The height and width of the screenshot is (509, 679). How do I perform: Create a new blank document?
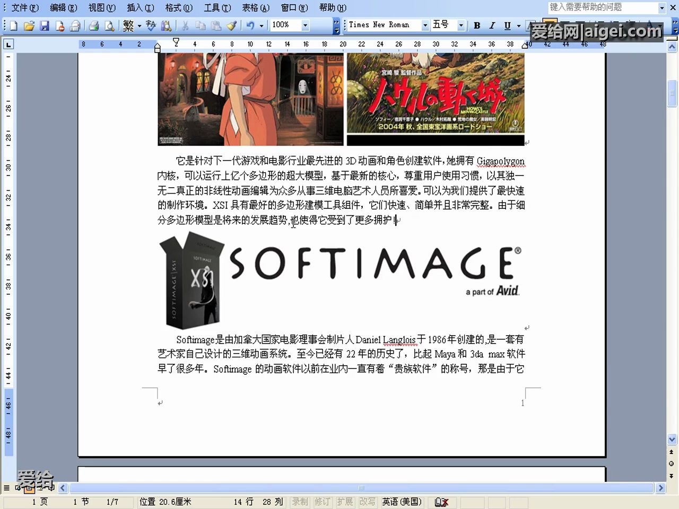14,25
